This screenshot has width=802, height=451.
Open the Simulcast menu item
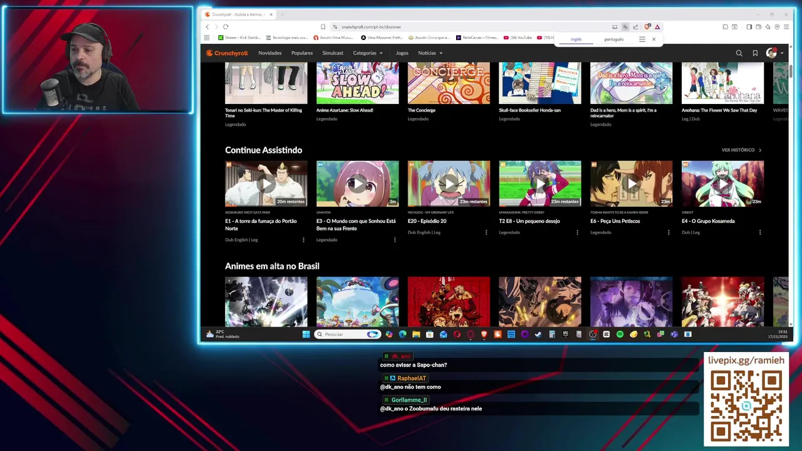pos(333,53)
